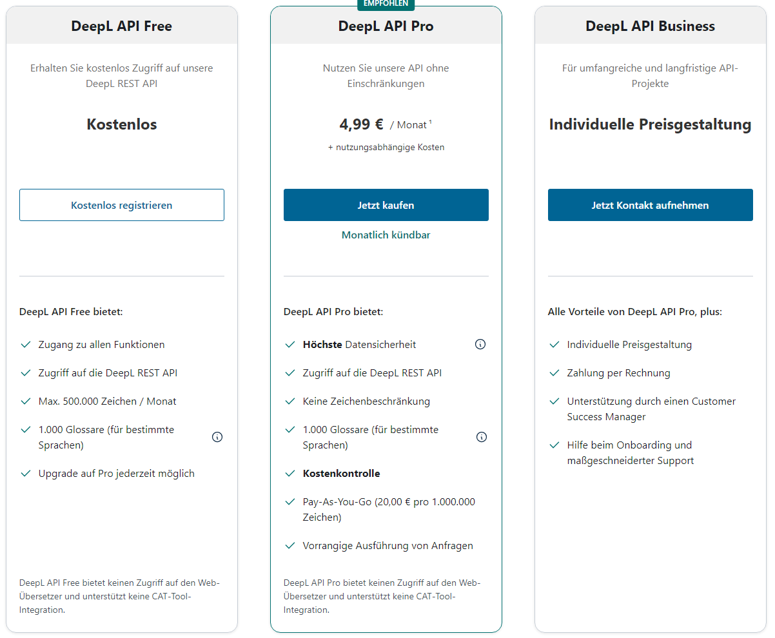Click checkmark next to Zahlung per Rechnung
This screenshot has height=638, width=775.
point(553,372)
